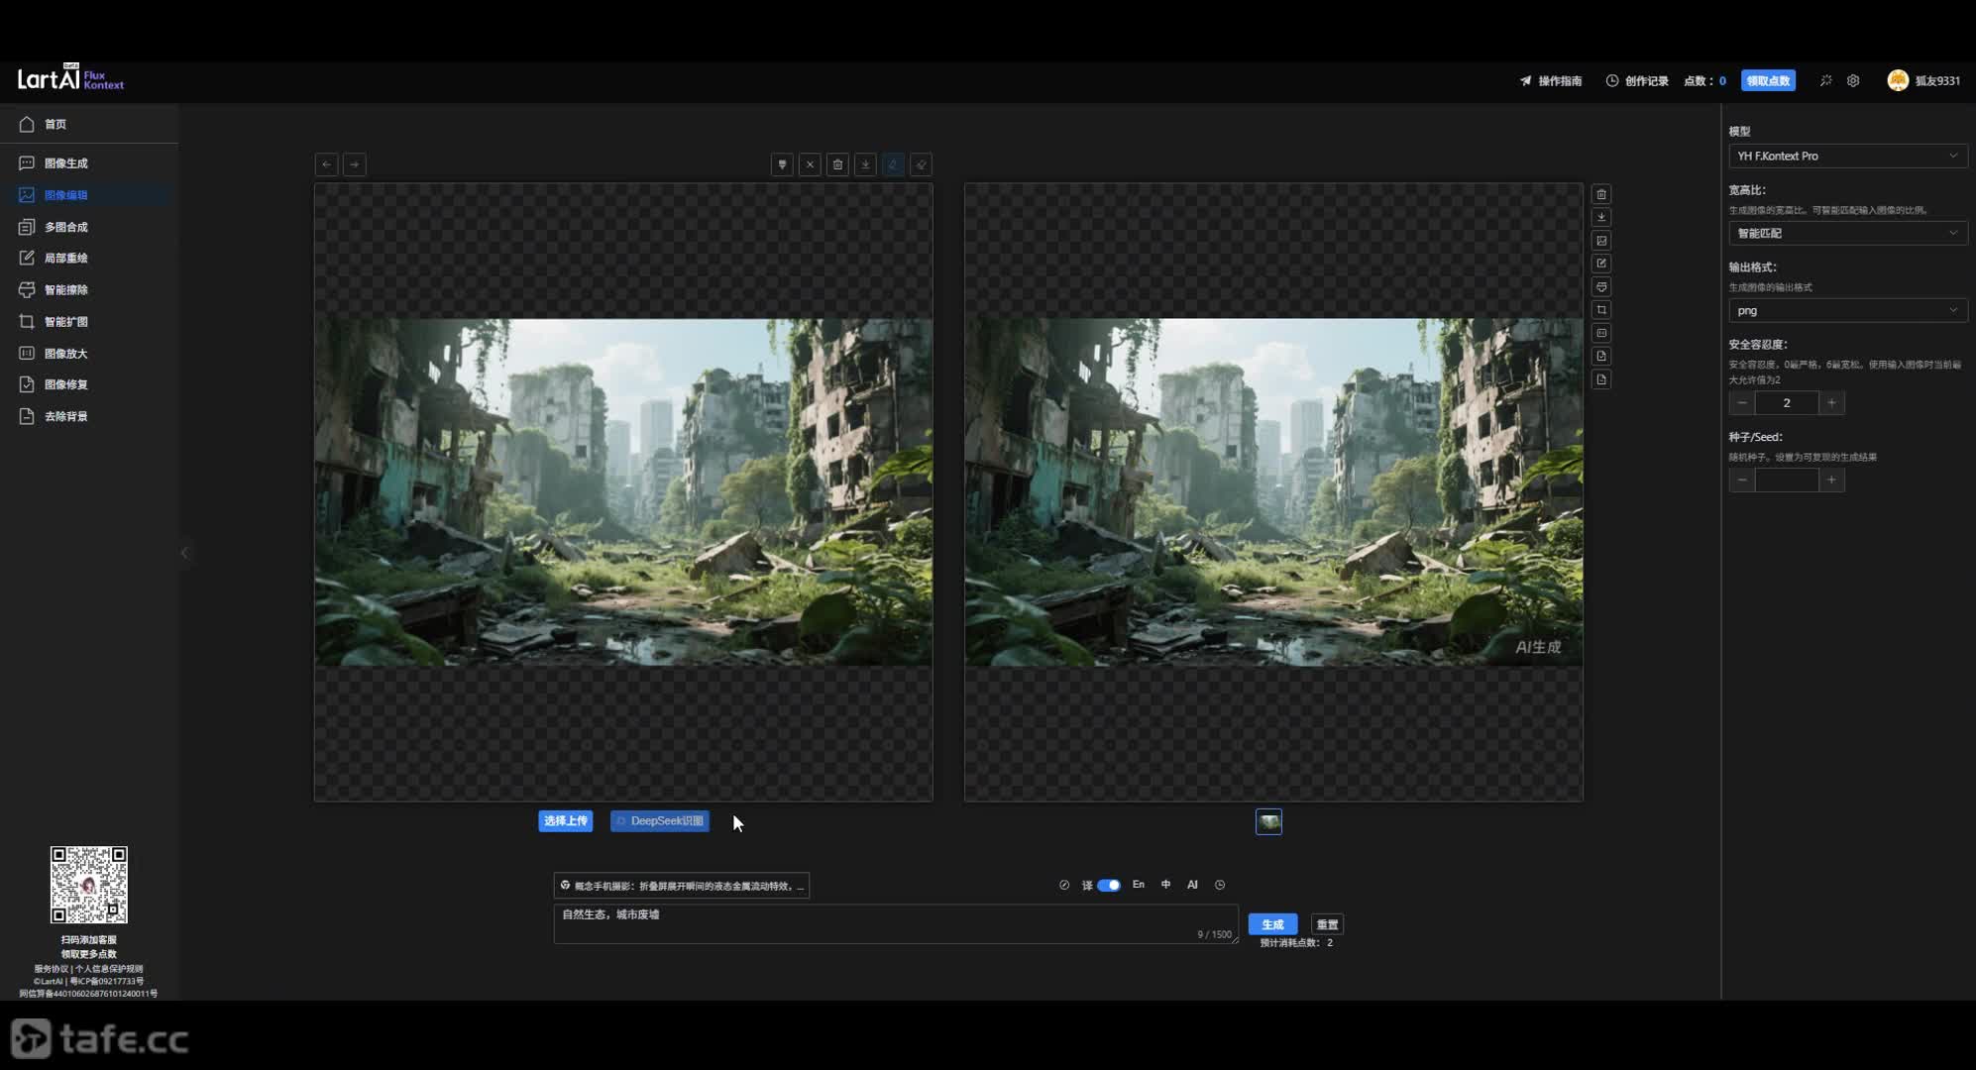1976x1070 pixels.
Task: Click the 安全容忍度 value field showing 2
Action: coord(1787,402)
